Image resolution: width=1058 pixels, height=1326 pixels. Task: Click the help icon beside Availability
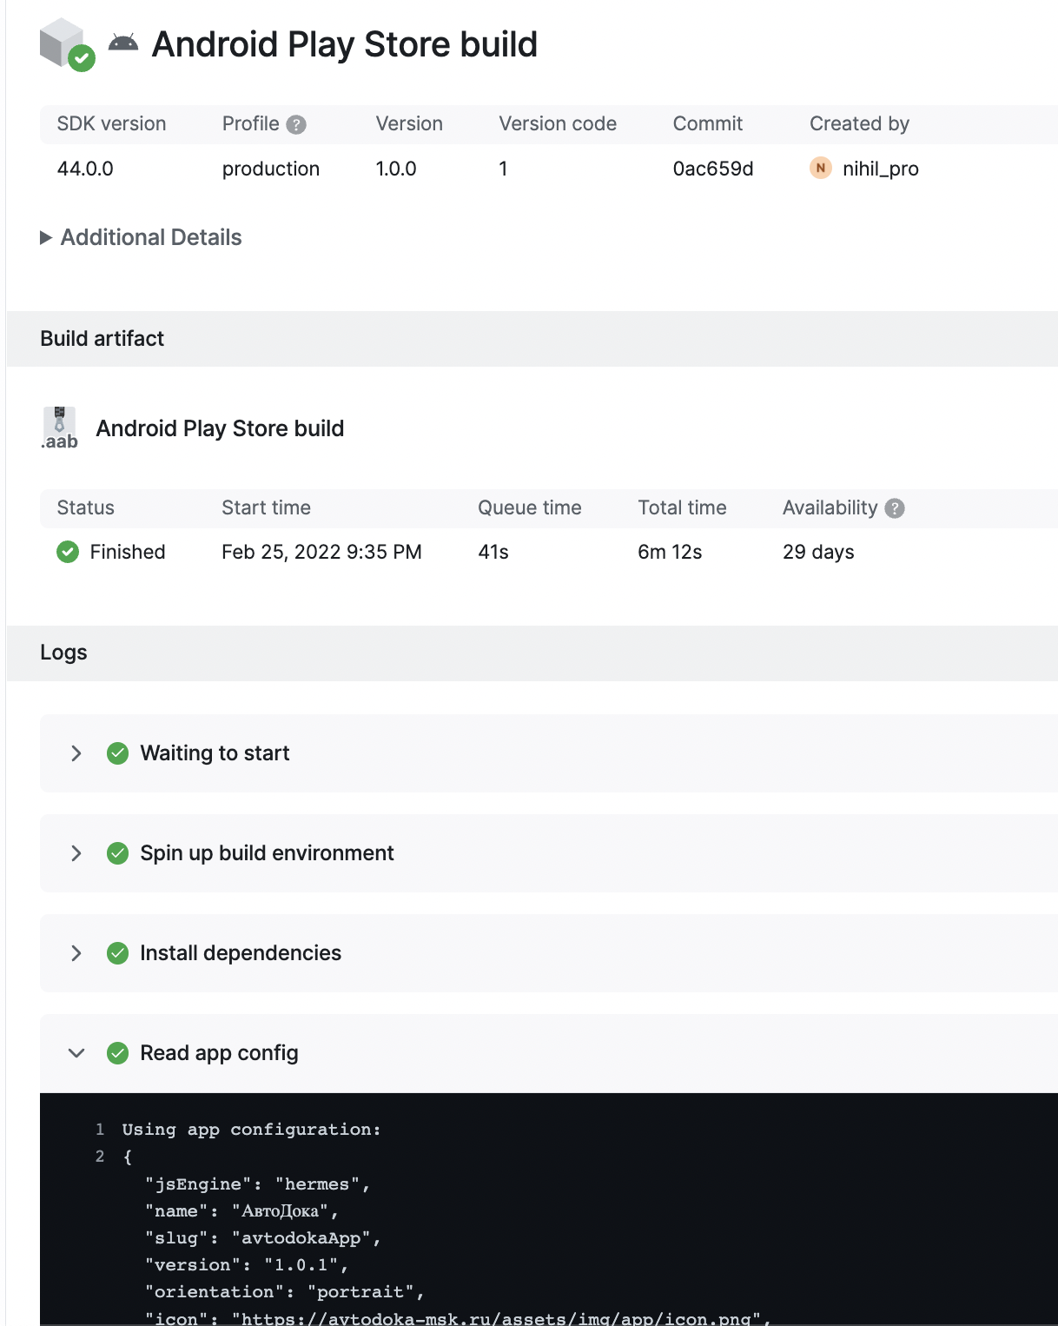(894, 507)
